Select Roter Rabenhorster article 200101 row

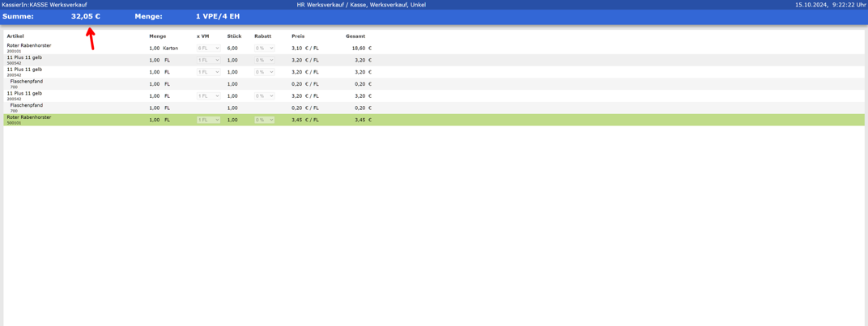(29, 48)
